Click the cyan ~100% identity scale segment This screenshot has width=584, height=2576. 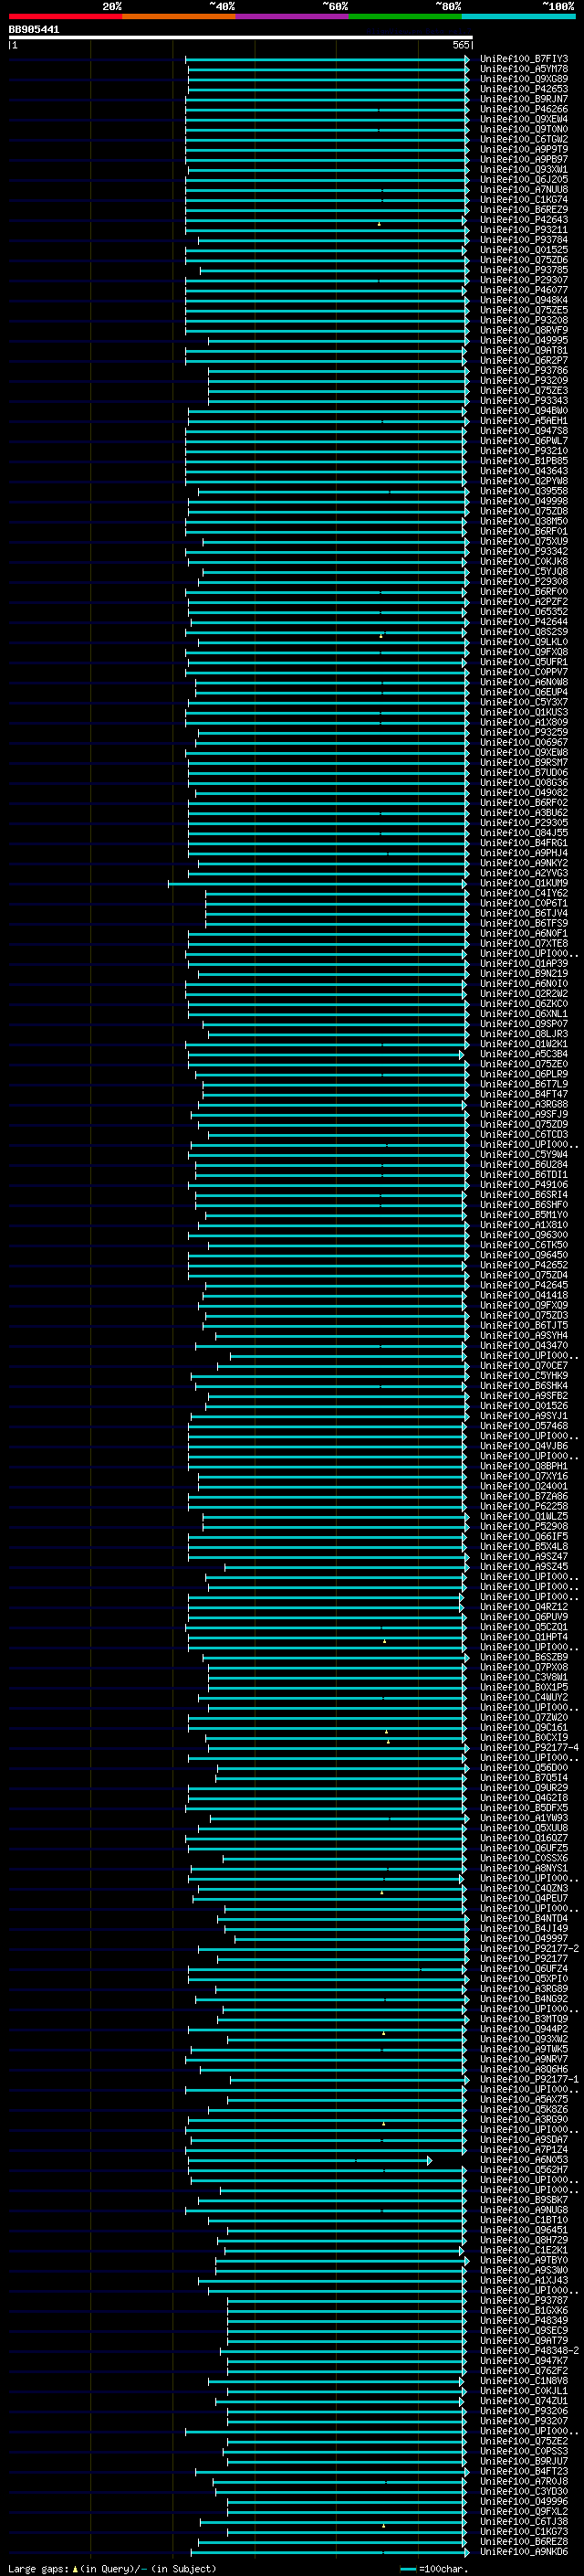tap(518, 16)
